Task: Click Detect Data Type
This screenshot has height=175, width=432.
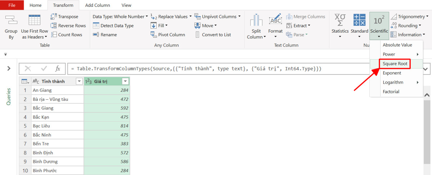Action: (x=113, y=25)
